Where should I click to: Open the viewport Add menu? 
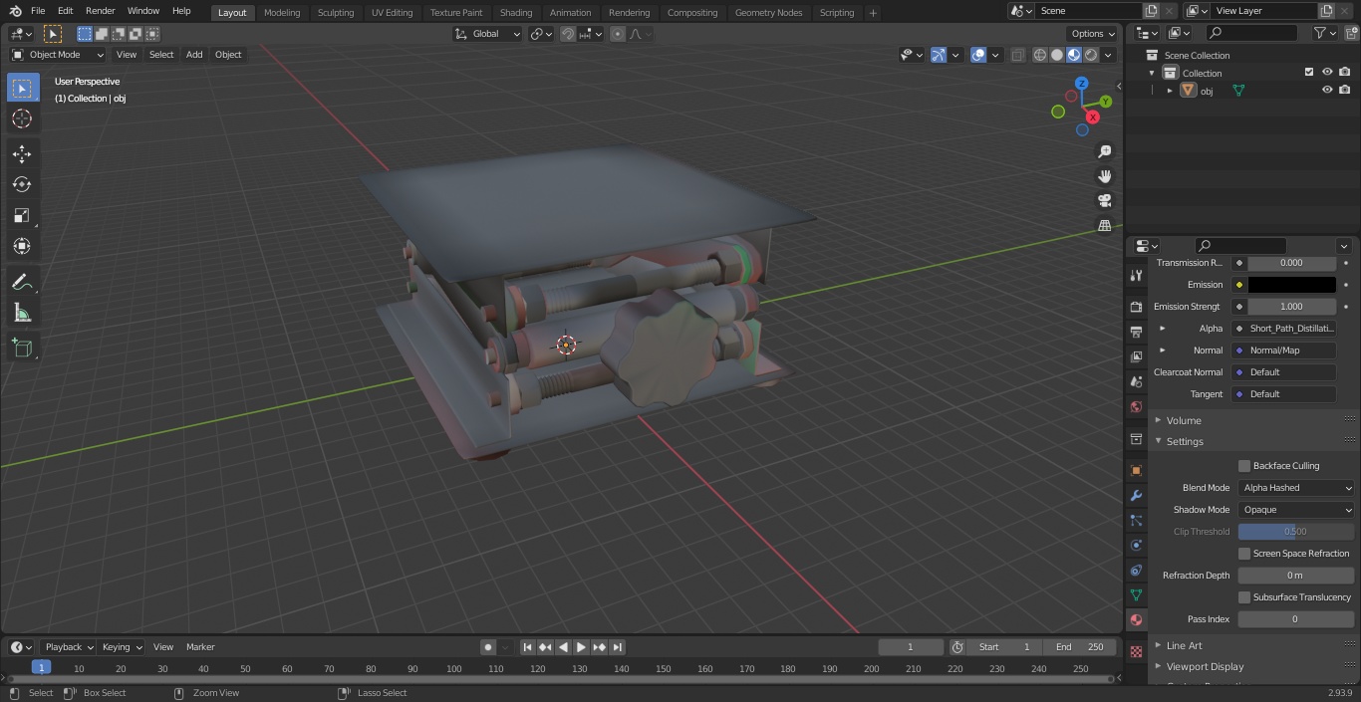coord(194,55)
